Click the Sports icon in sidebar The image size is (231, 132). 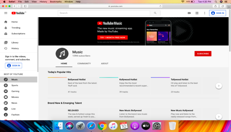[6, 85]
